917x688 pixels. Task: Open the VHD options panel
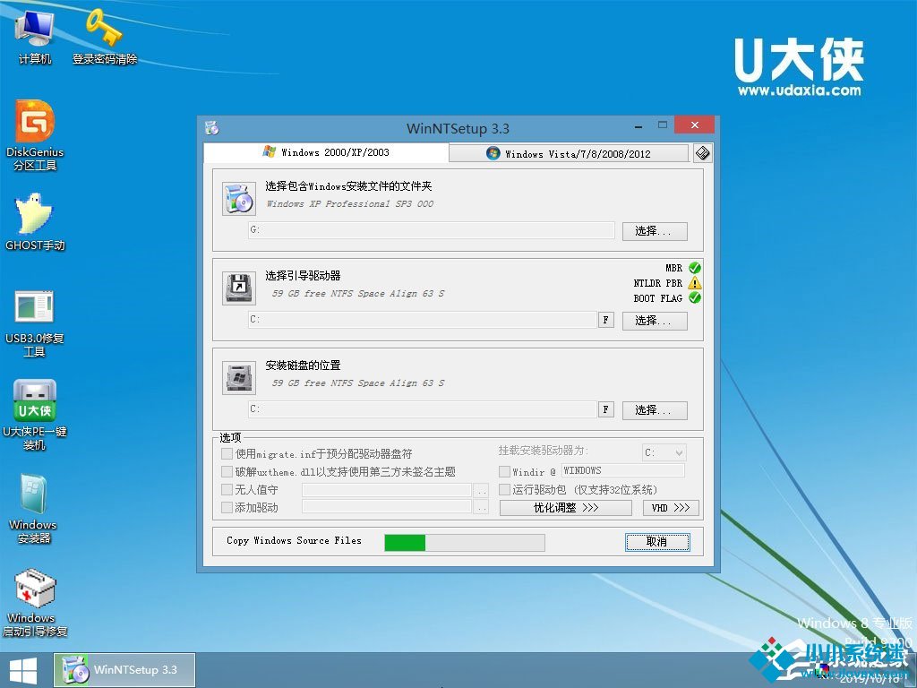[671, 508]
